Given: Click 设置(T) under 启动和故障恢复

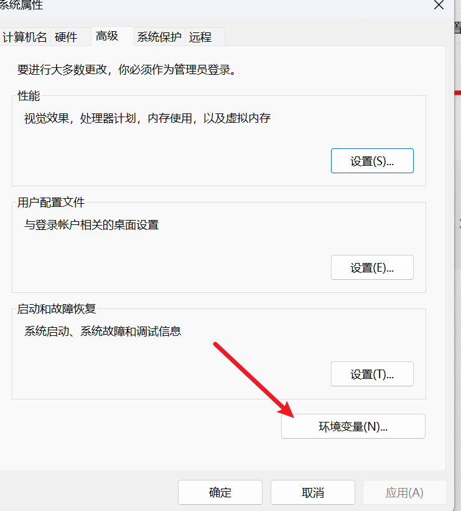Looking at the screenshot, I should point(372,374).
